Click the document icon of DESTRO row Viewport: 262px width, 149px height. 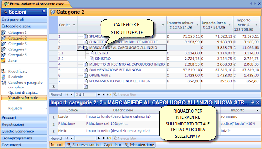[91, 53]
